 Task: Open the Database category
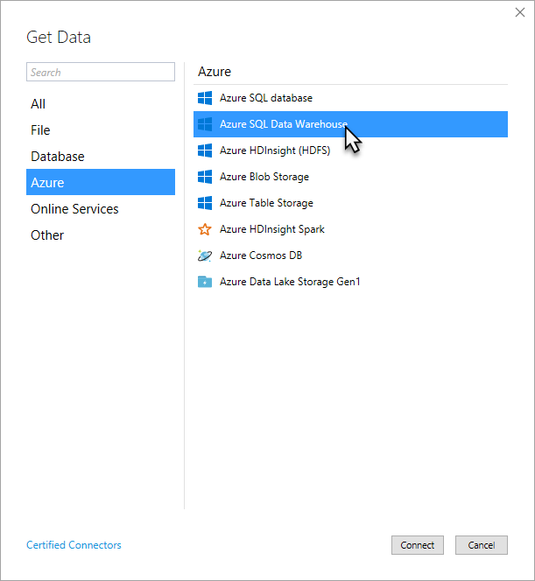click(58, 157)
